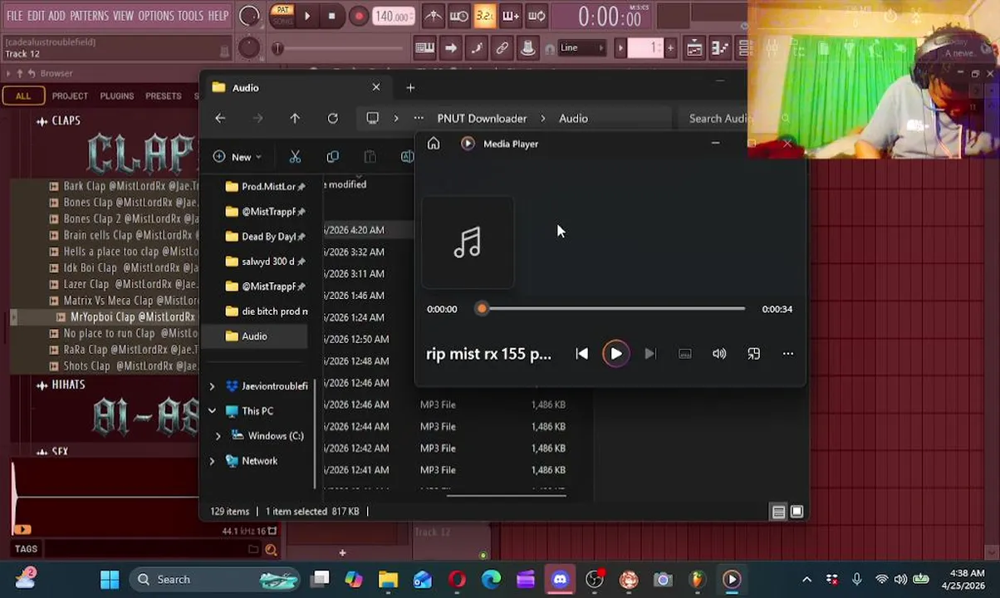Skip to previous track in Media Player

581,354
